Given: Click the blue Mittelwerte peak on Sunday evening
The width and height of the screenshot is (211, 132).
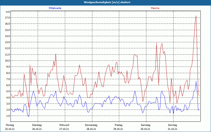Looking at the screenshot, I should pos(196,82).
